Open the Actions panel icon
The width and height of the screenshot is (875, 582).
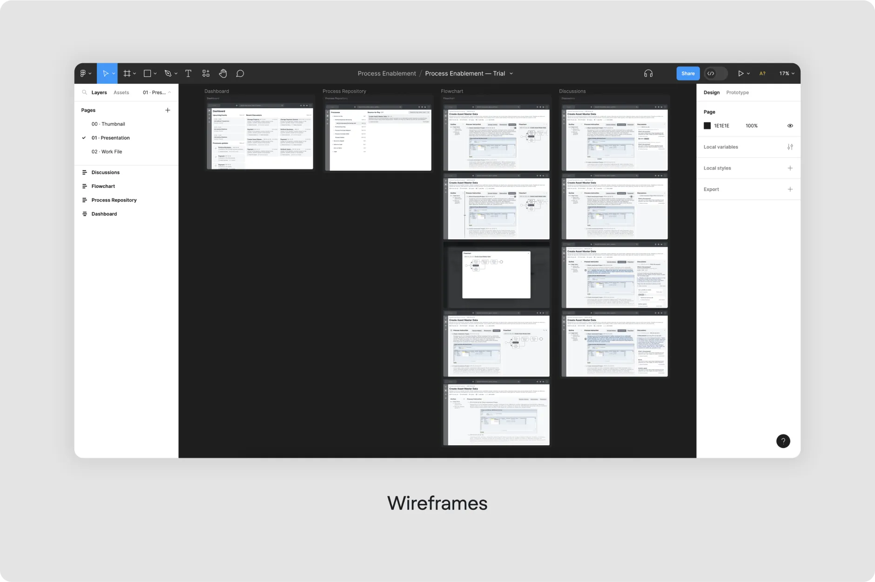(x=206, y=73)
